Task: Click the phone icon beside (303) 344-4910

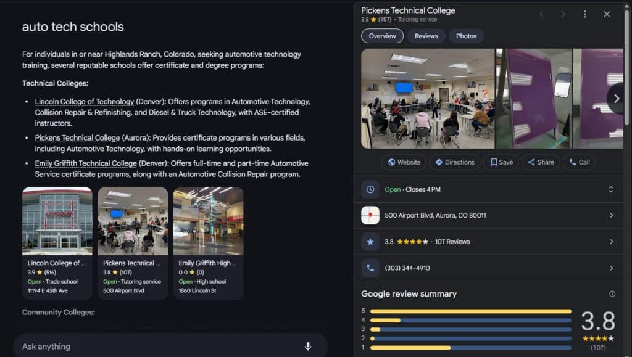Action: pos(370,268)
